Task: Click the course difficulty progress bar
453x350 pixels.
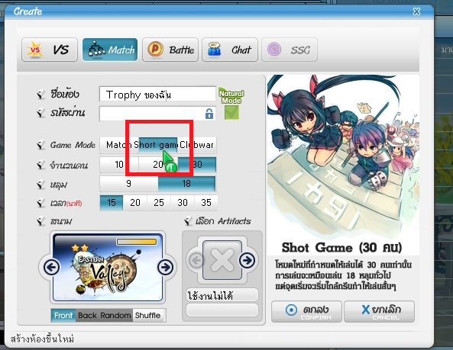Action: (x=137, y=242)
